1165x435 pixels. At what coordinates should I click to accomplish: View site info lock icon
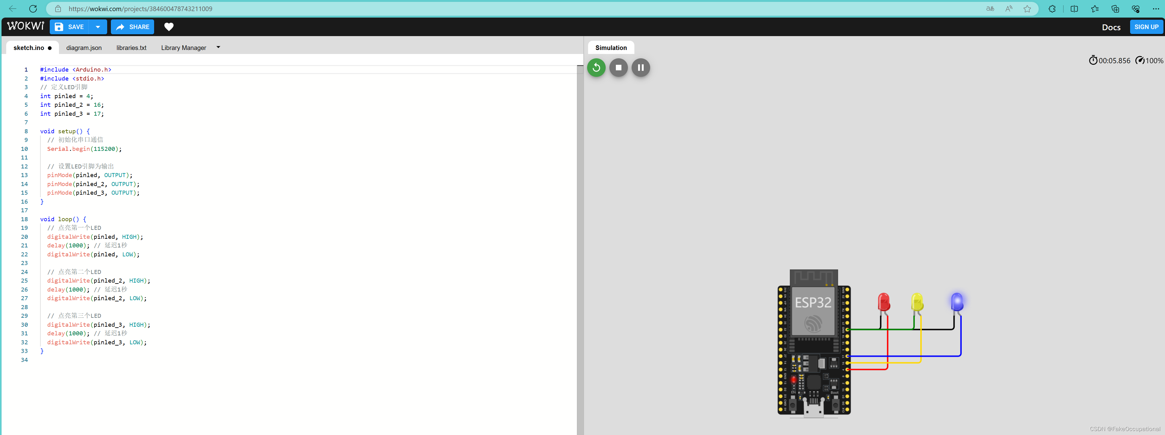[x=58, y=9]
